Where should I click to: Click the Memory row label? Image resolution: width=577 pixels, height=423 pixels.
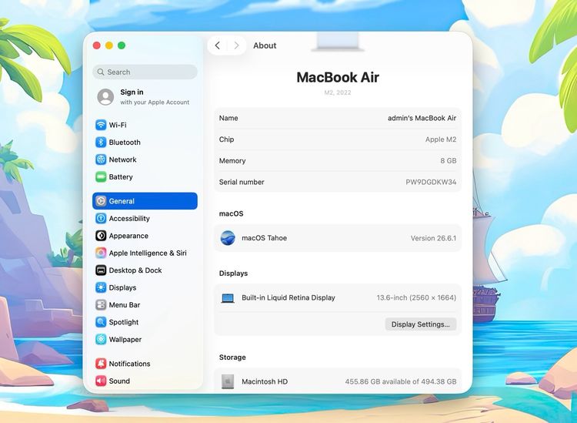(232, 161)
